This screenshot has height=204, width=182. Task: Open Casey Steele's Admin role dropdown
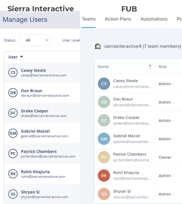[166, 84]
